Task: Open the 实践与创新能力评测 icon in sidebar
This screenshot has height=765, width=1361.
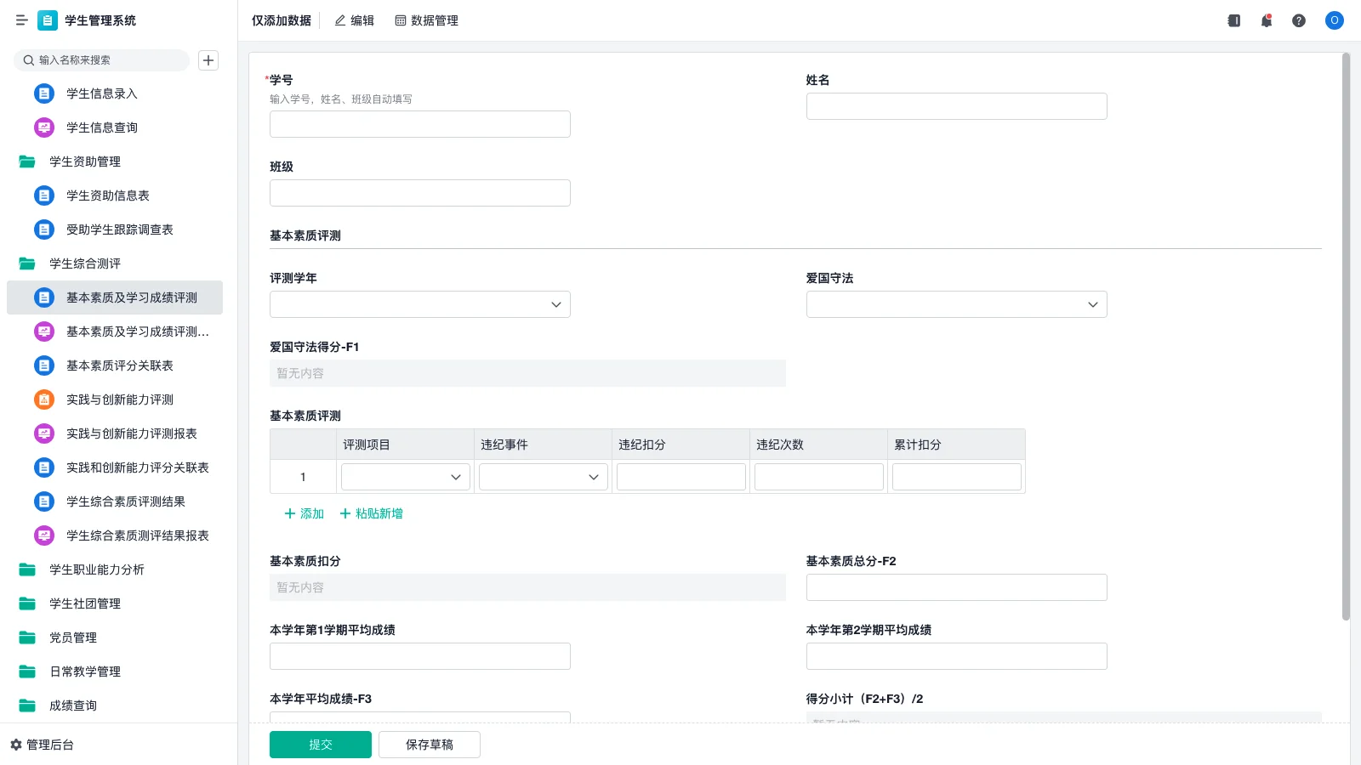Action: (x=43, y=399)
